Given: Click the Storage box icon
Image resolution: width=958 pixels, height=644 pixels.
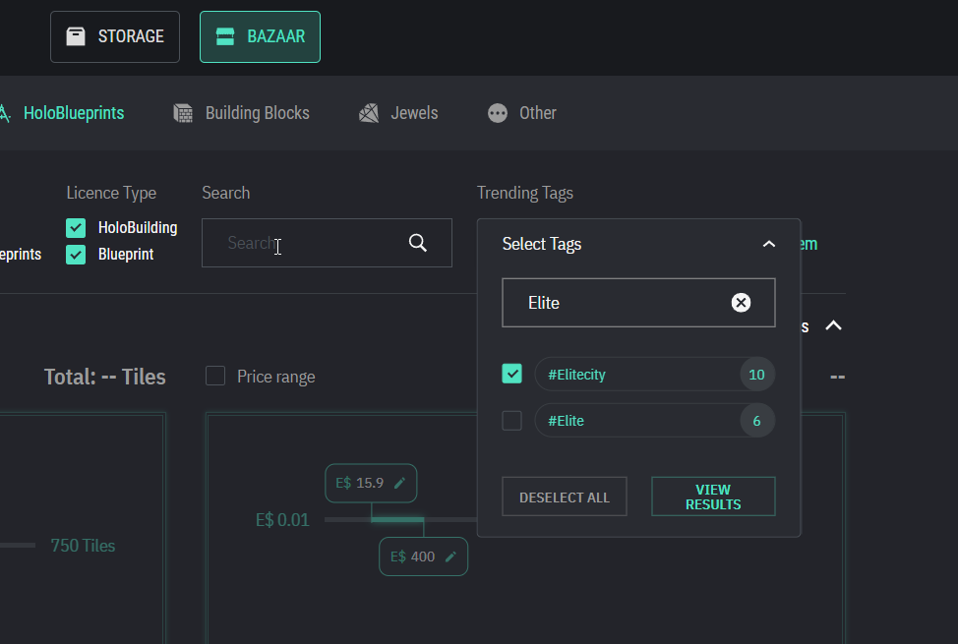Looking at the screenshot, I should (x=76, y=36).
